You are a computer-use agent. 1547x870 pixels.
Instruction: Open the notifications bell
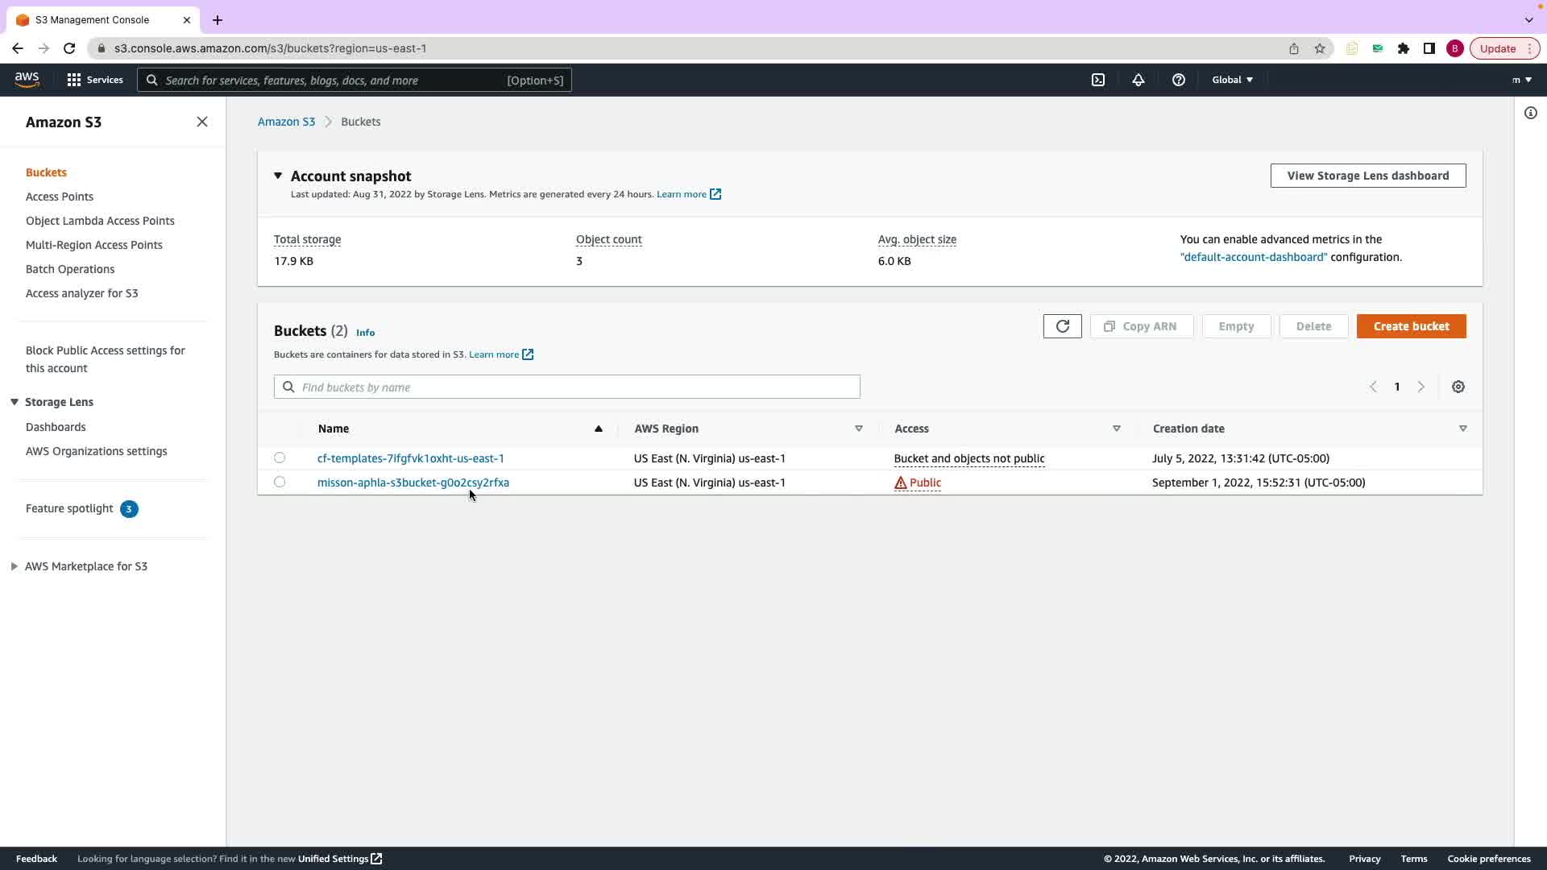1138,80
